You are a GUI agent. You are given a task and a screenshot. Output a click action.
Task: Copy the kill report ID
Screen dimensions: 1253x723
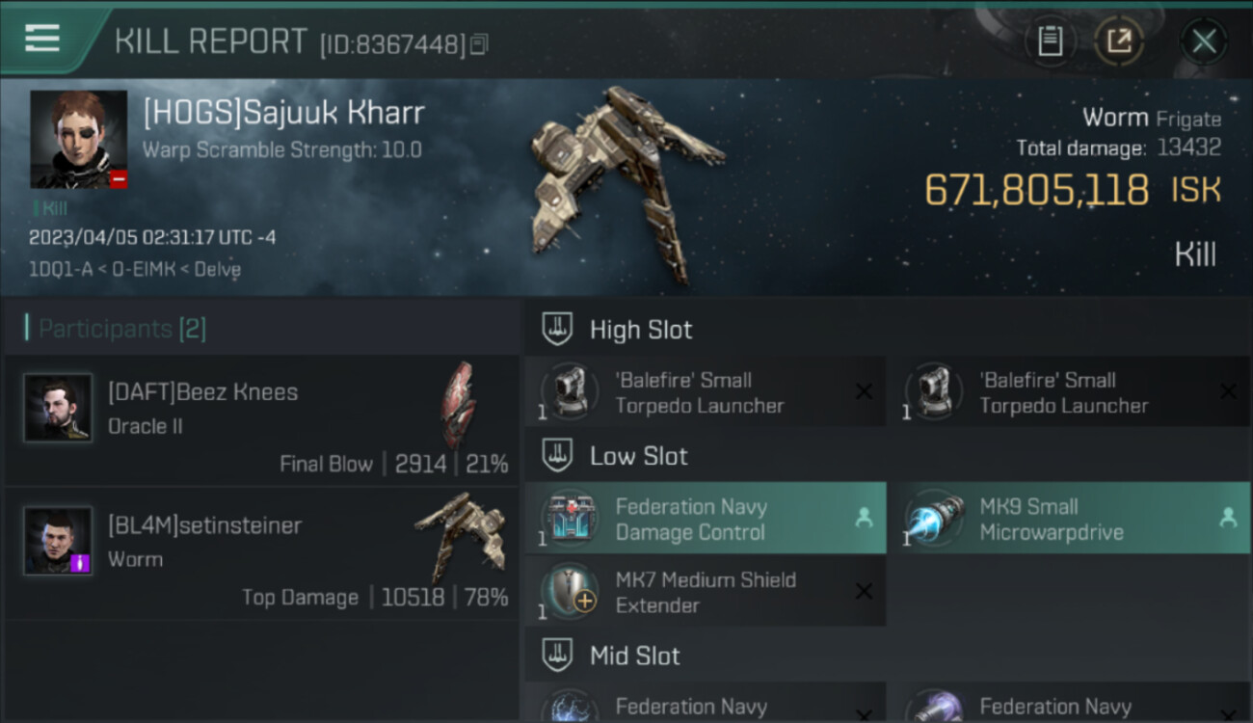tap(479, 44)
